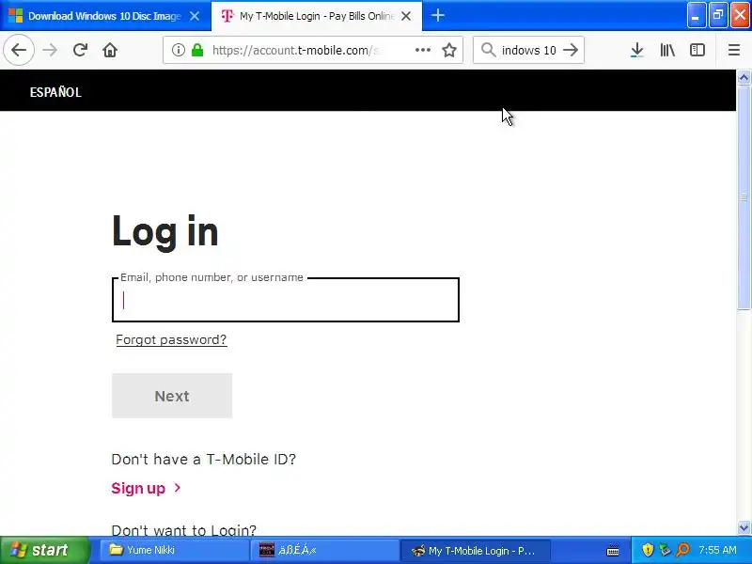The width and height of the screenshot is (752, 564).
Task: Open the Firefox home page
Action: 110,50
